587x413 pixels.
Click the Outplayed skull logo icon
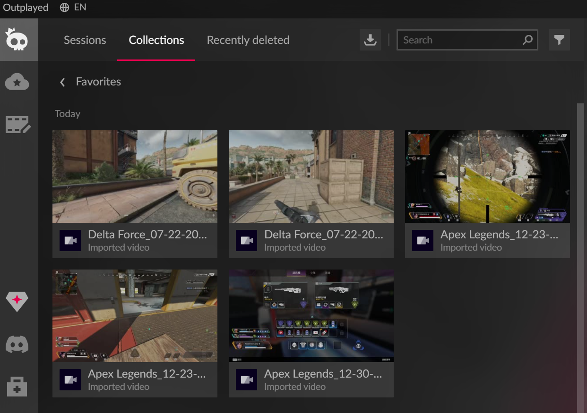(x=17, y=40)
